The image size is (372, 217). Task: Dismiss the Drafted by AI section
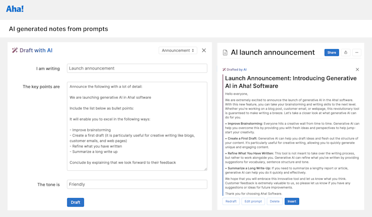click(357, 70)
